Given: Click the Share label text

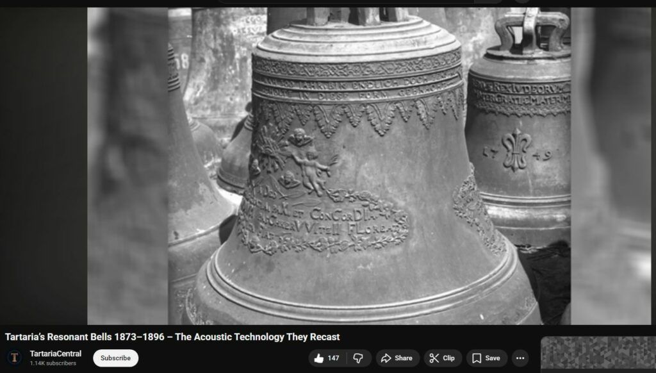Looking at the screenshot, I should pos(404,358).
